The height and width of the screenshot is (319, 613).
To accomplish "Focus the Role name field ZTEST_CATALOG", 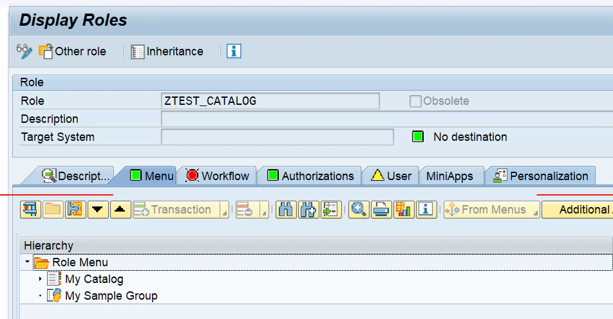I will (x=270, y=101).
